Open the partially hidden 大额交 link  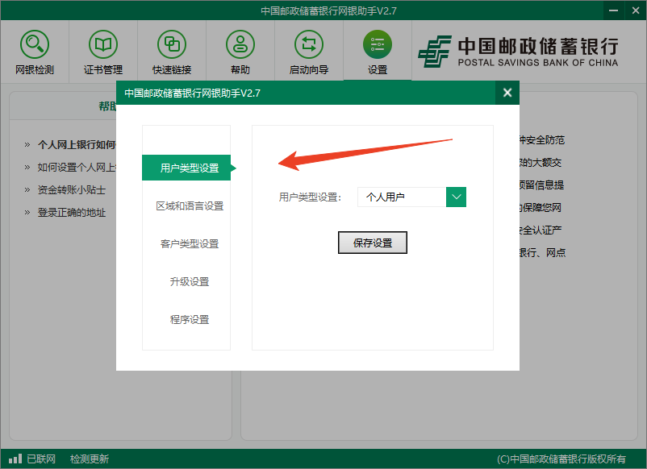[541, 163]
